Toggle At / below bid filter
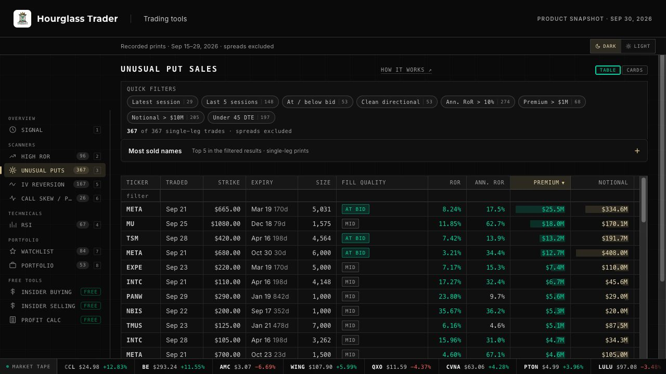Image resolution: width=666 pixels, height=374 pixels. click(x=317, y=102)
